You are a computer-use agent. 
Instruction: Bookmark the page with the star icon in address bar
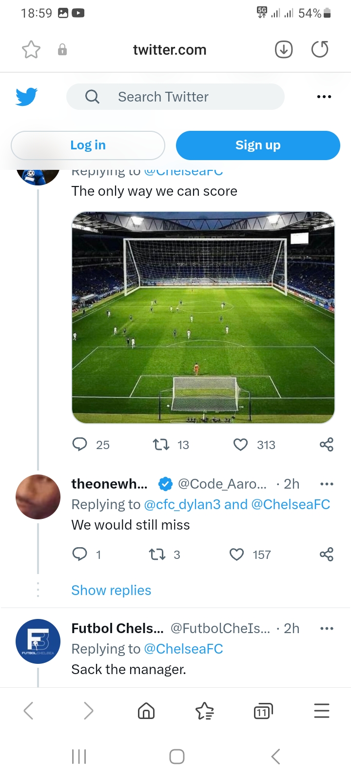point(31,49)
